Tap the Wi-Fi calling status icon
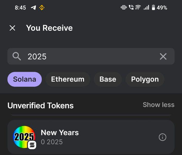 (x=131, y=7)
